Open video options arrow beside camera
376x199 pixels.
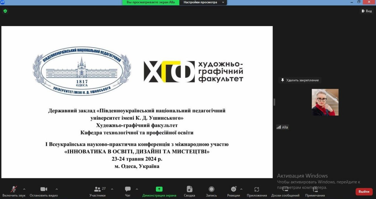click(x=57, y=189)
